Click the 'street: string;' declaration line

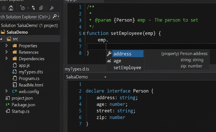click(116, 111)
